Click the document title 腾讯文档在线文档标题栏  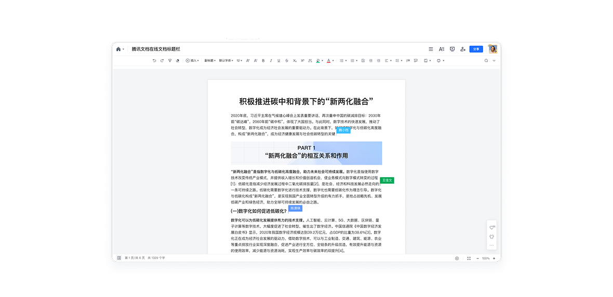pyautogui.click(x=155, y=49)
